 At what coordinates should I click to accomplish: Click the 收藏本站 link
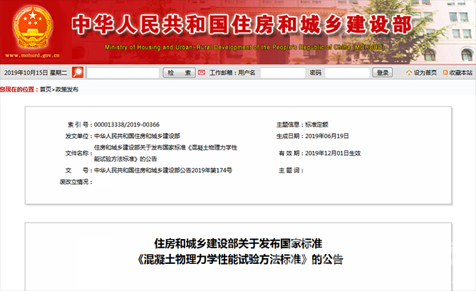[x=461, y=73]
